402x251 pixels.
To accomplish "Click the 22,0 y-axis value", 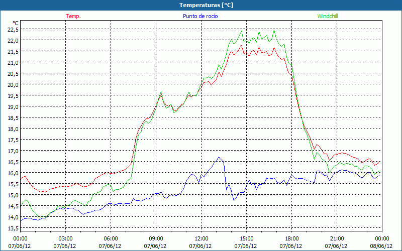I will (x=13, y=41).
